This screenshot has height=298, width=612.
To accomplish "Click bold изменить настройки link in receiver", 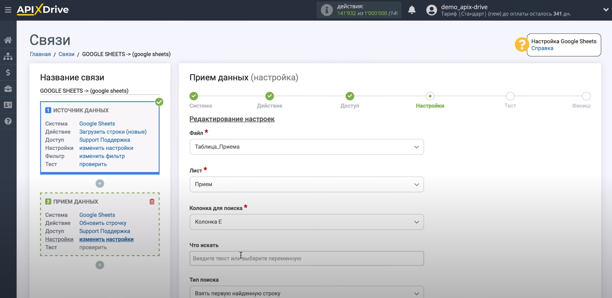I will [x=106, y=239].
